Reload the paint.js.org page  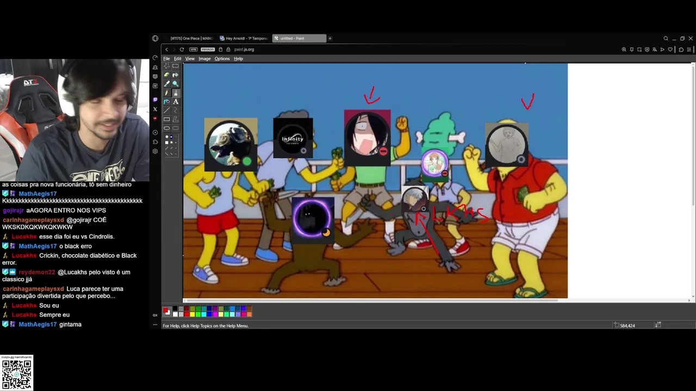click(182, 49)
